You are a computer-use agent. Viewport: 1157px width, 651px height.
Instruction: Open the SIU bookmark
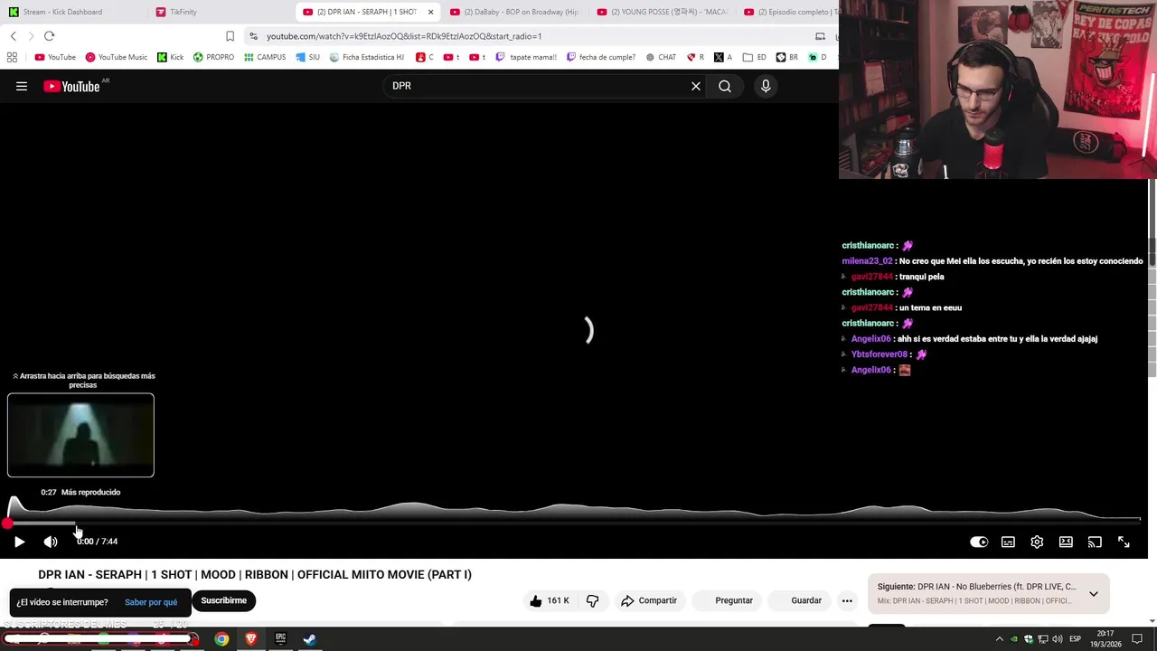click(307, 57)
